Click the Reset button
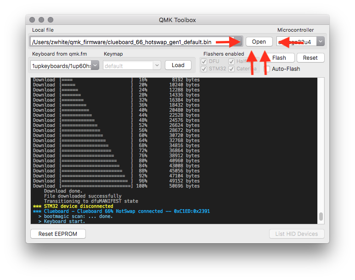This screenshot has height=280, width=355. click(310, 58)
